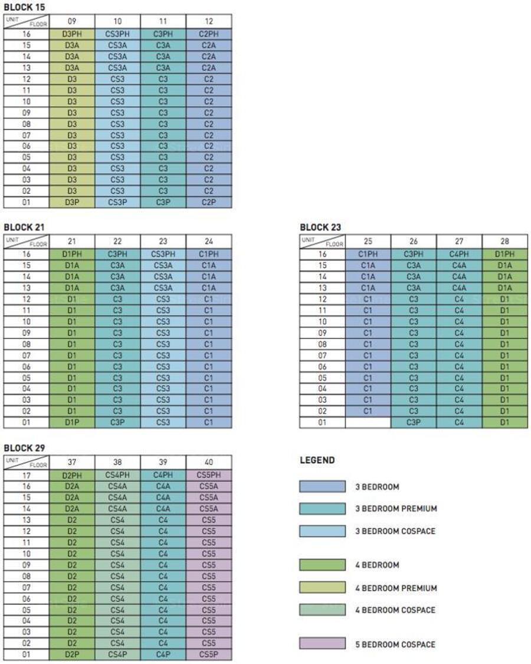The height and width of the screenshot is (664, 531).
Task: Click the 3 Bedroom Premium legend swatch
Action: click(322, 509)
